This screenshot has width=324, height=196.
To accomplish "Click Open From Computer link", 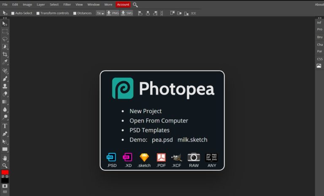I will coord(159,121).
